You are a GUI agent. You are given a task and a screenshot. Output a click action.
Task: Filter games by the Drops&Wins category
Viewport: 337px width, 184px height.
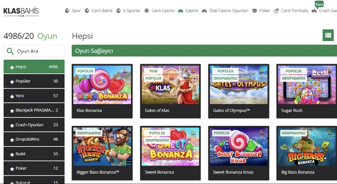coord(34,139)
